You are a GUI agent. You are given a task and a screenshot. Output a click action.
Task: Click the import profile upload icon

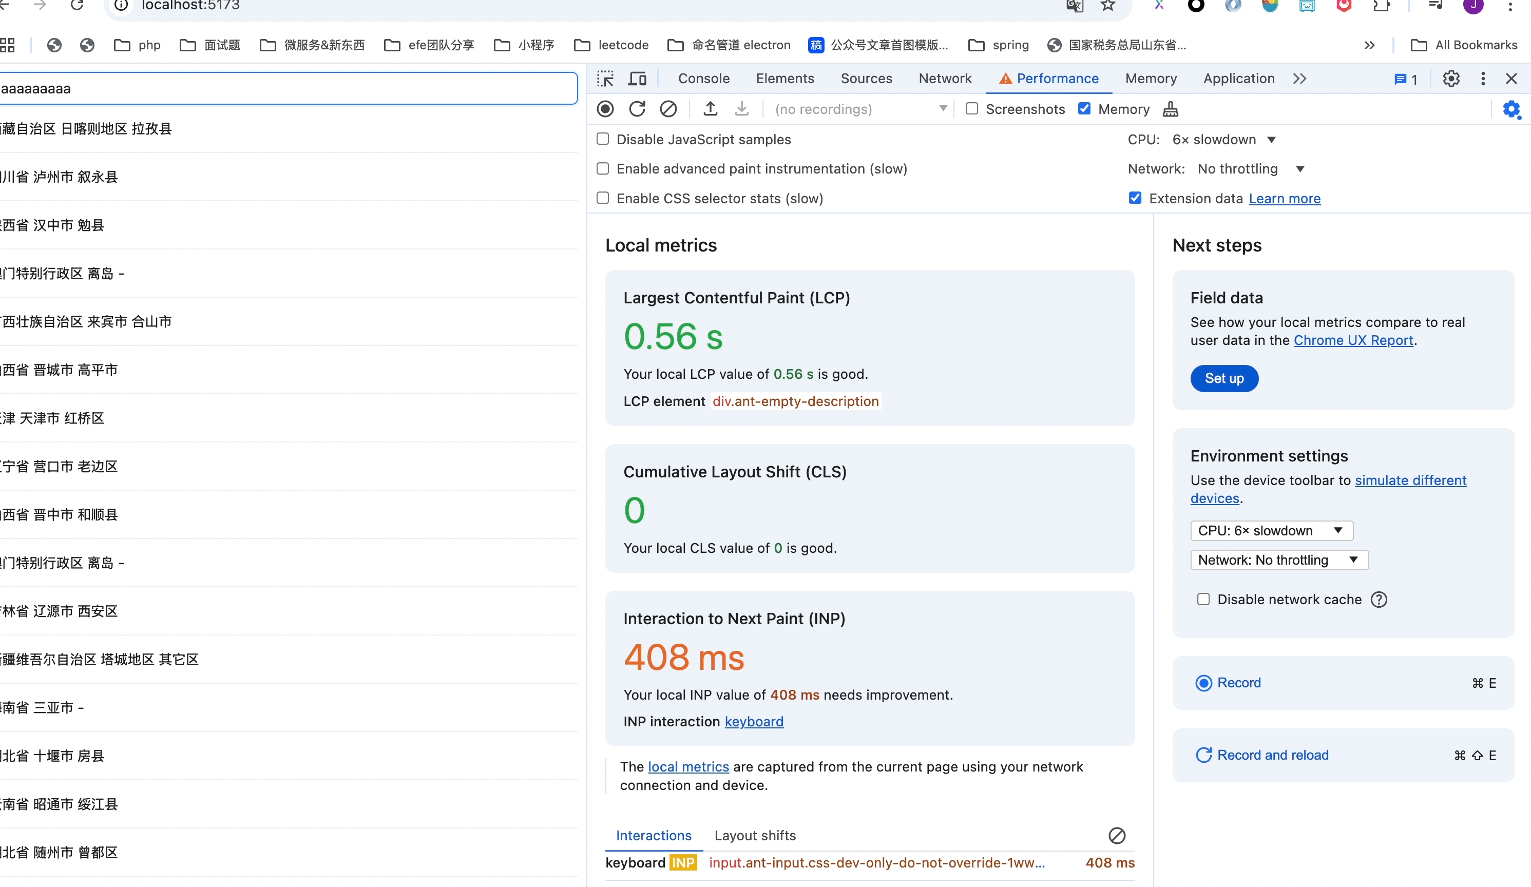pyautogui.click(x=710, y=109)
